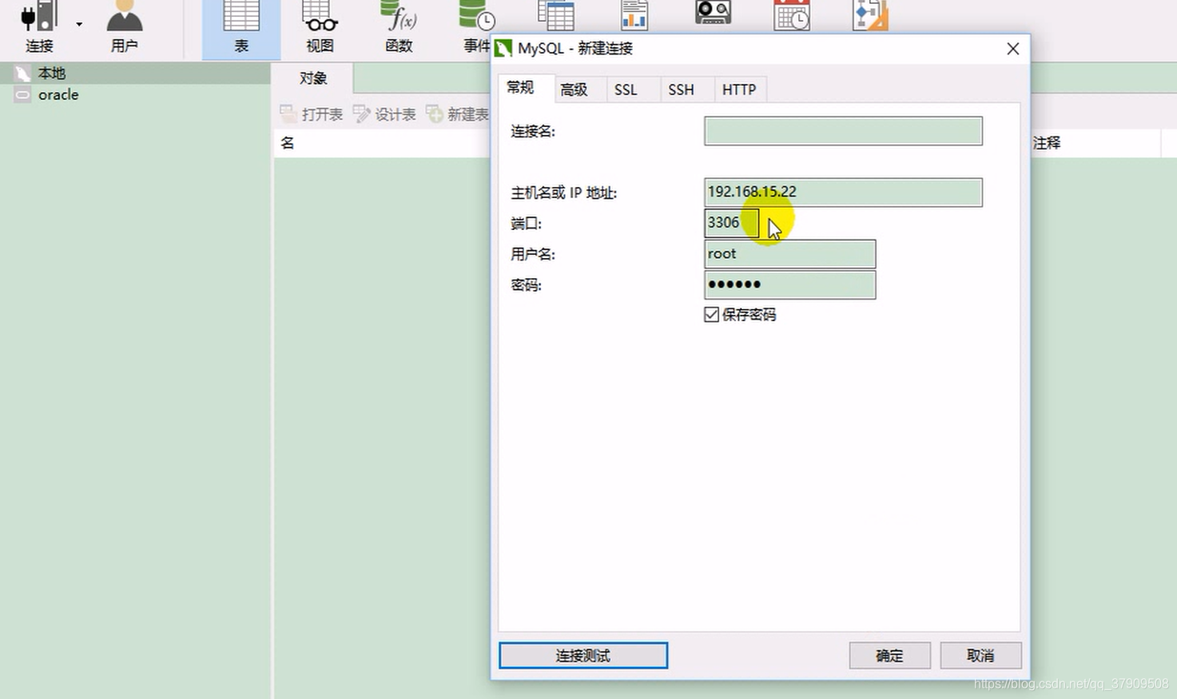
Task: Click the 新建表 new table button
Action: (458, 114)
